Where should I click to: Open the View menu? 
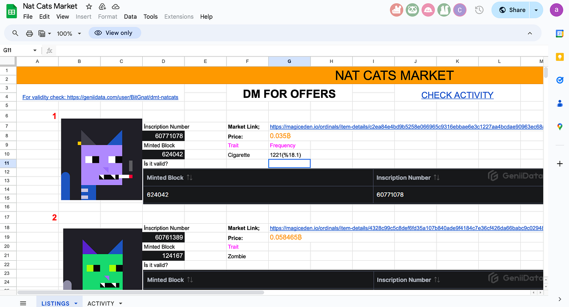[x=63, y=17]
